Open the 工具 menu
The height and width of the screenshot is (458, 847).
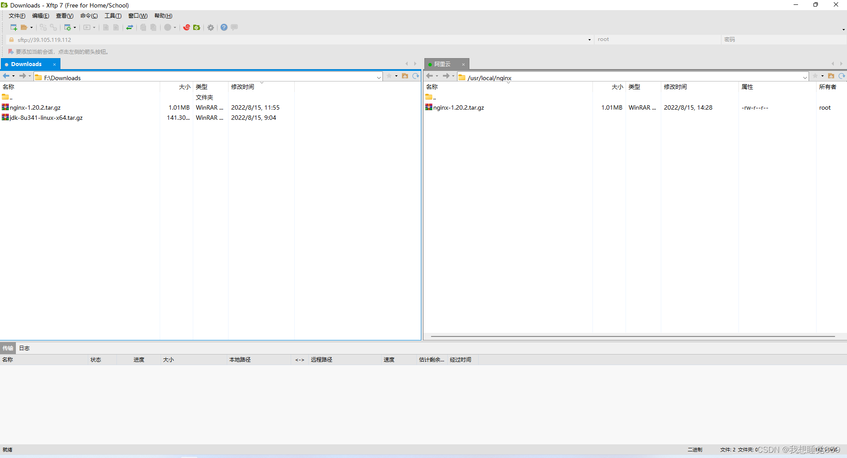113,15
